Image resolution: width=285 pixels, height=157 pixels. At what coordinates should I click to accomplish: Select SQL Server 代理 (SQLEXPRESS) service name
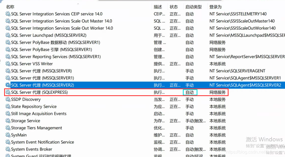point(39,92)
